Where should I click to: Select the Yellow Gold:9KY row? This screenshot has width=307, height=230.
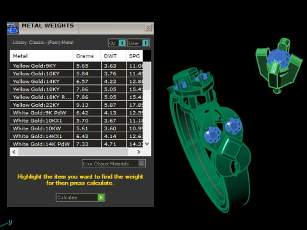pos(76,66)
